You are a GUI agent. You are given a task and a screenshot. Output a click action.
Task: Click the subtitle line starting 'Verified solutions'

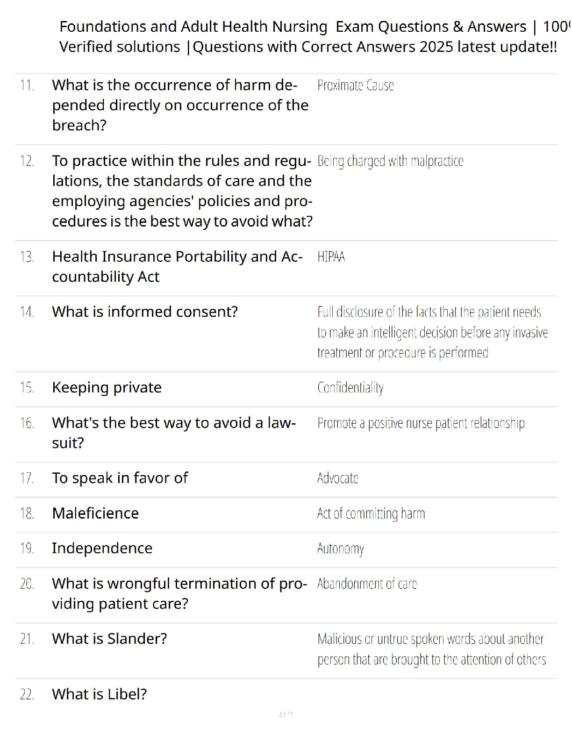coord(307,47)
